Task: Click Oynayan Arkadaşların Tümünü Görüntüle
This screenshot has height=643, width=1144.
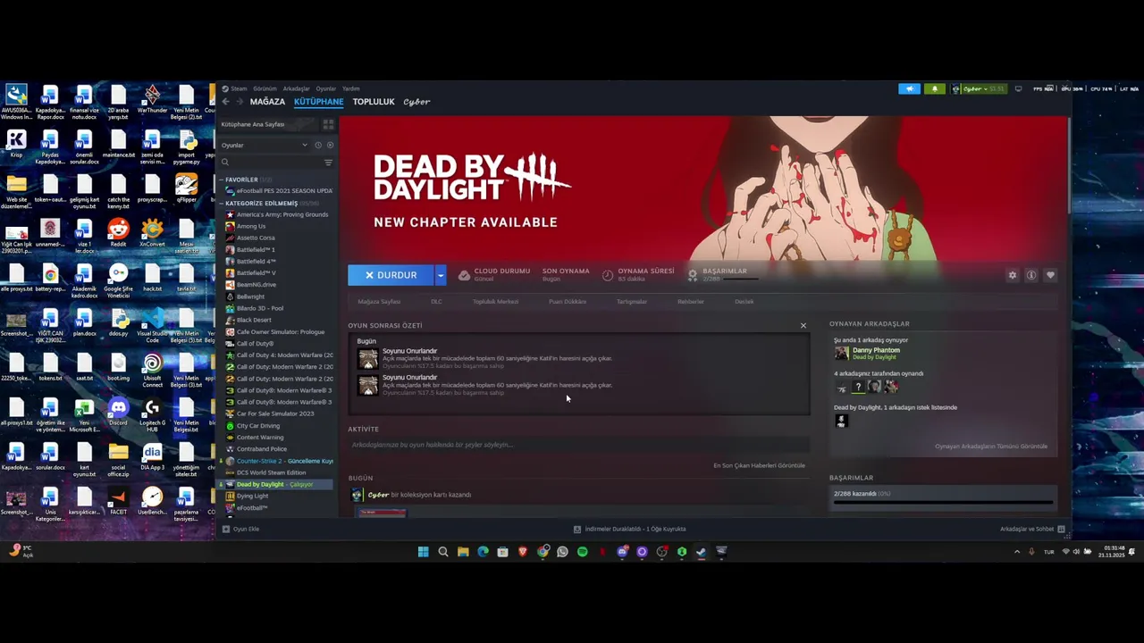Action: (991, 447)
